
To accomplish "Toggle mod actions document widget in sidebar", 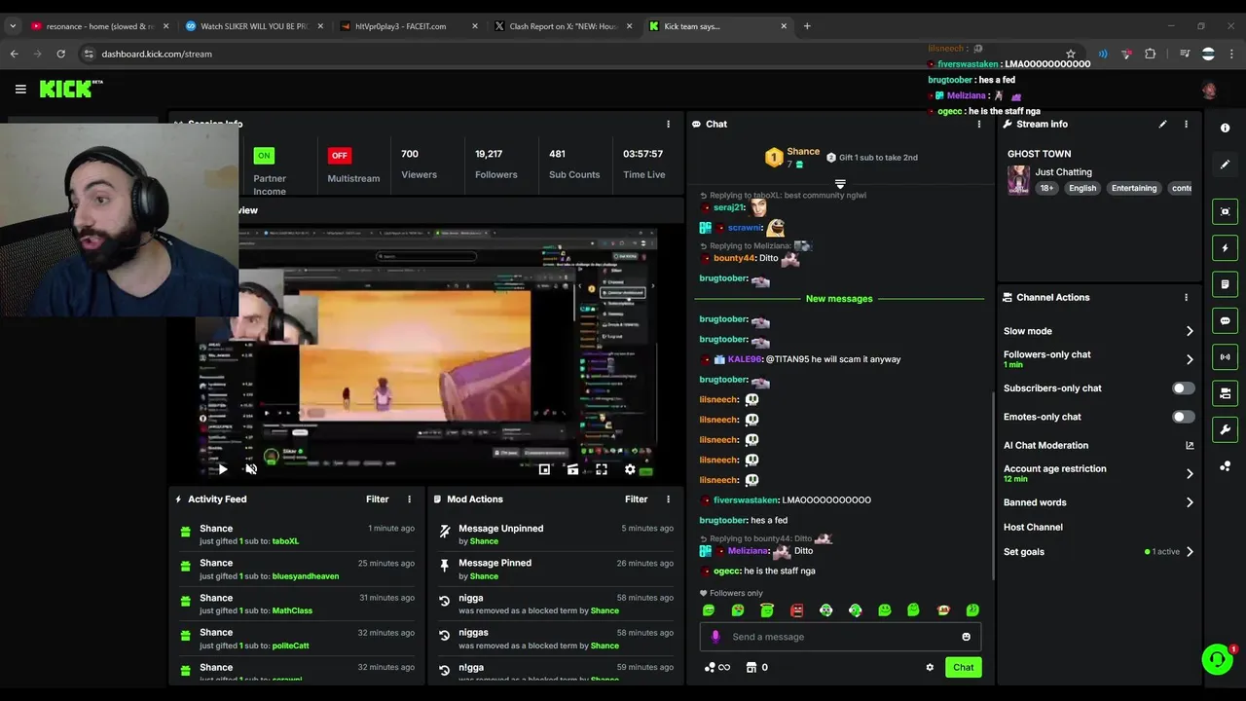I will 1225,284.
